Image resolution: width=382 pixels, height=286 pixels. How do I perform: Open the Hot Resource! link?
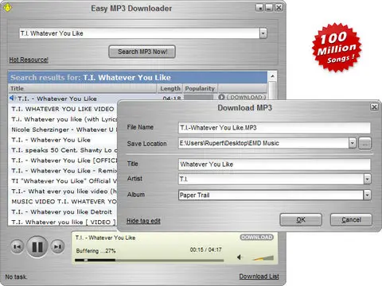(x=29, y=60)
